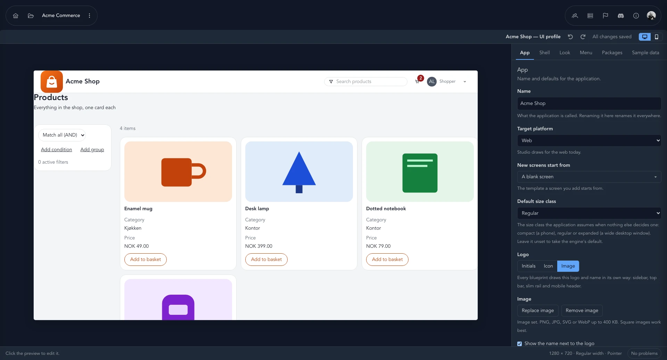Open the Default size class dropdown
Screen dimensions: 667x360
click(589, 213)
